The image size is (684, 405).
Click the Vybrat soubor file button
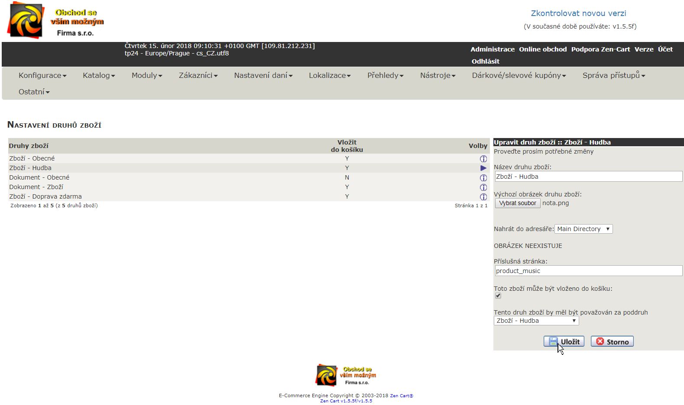pos(517,203)
